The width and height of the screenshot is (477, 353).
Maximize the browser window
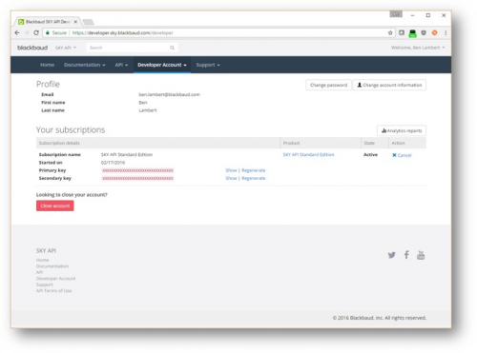[x=428, y=15]
